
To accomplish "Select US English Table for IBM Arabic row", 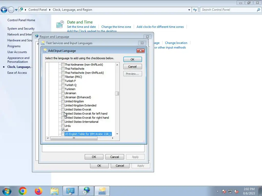I will [x=88, y=134].
